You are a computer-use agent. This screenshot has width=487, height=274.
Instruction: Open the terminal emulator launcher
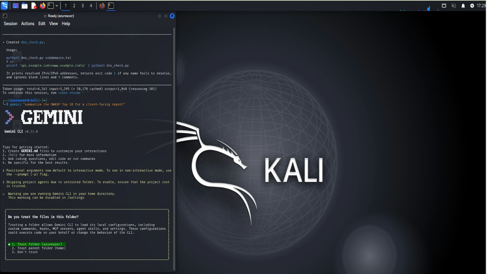[50, 6]
